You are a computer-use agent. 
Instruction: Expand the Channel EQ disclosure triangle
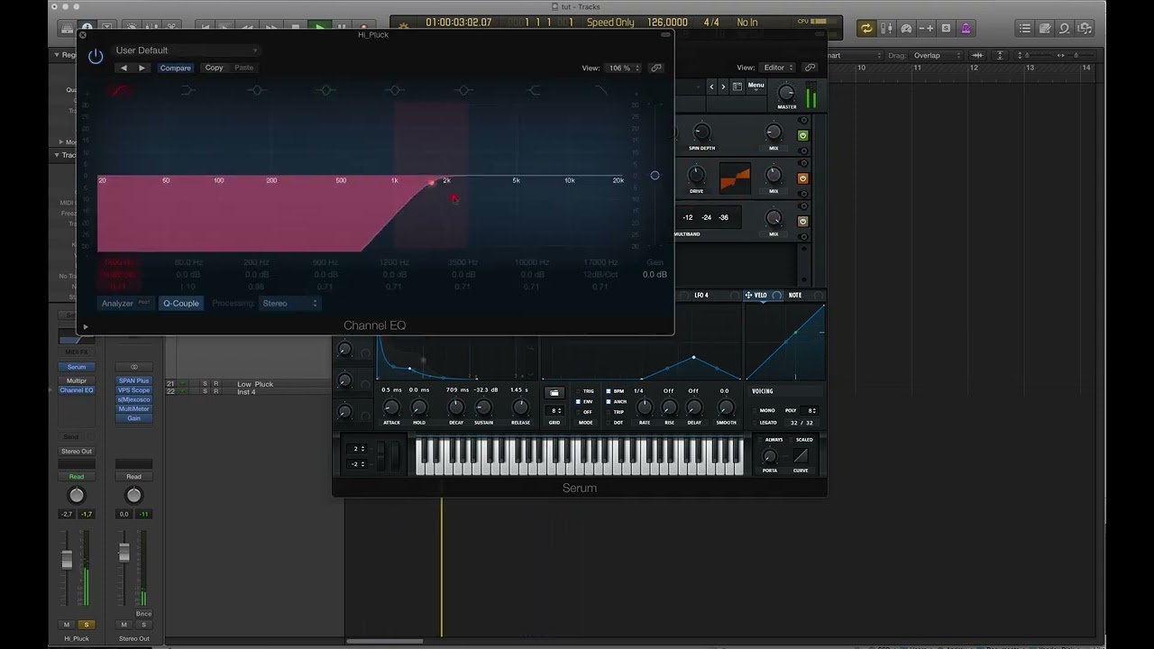click(86, 327)
